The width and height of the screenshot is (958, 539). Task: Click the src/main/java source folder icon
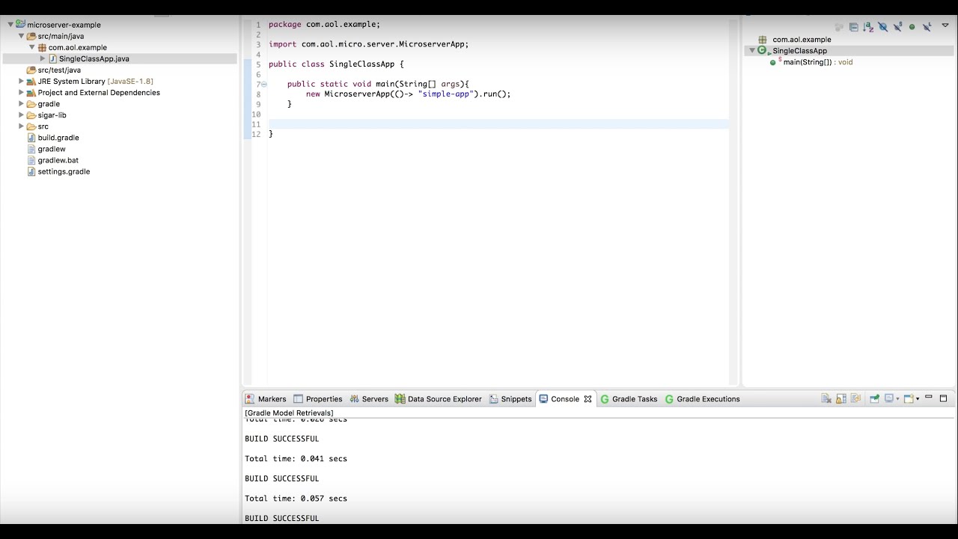point(31,36)
